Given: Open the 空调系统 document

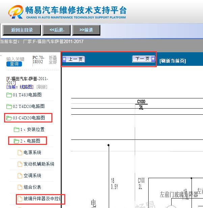Looking at the screenshot, I should coord(32,175).
